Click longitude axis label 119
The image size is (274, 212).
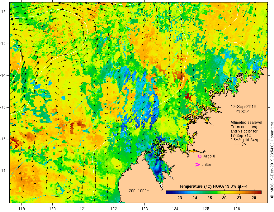point(22,209)
